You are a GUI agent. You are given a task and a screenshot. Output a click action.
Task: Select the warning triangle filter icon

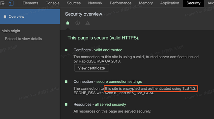coord(88,23)
